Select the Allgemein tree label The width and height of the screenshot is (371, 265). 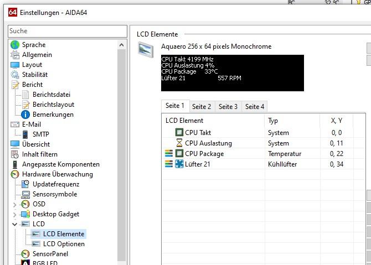click(x=37, y=55)
